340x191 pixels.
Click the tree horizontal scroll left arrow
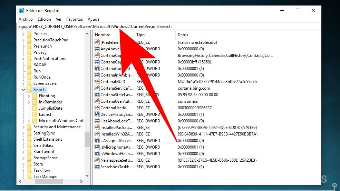[x=20, y=181]
